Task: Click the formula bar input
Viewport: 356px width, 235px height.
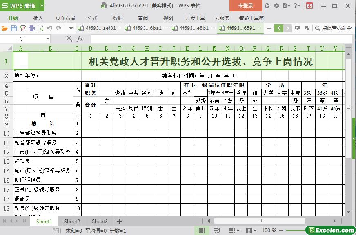Action: point(222,39)
